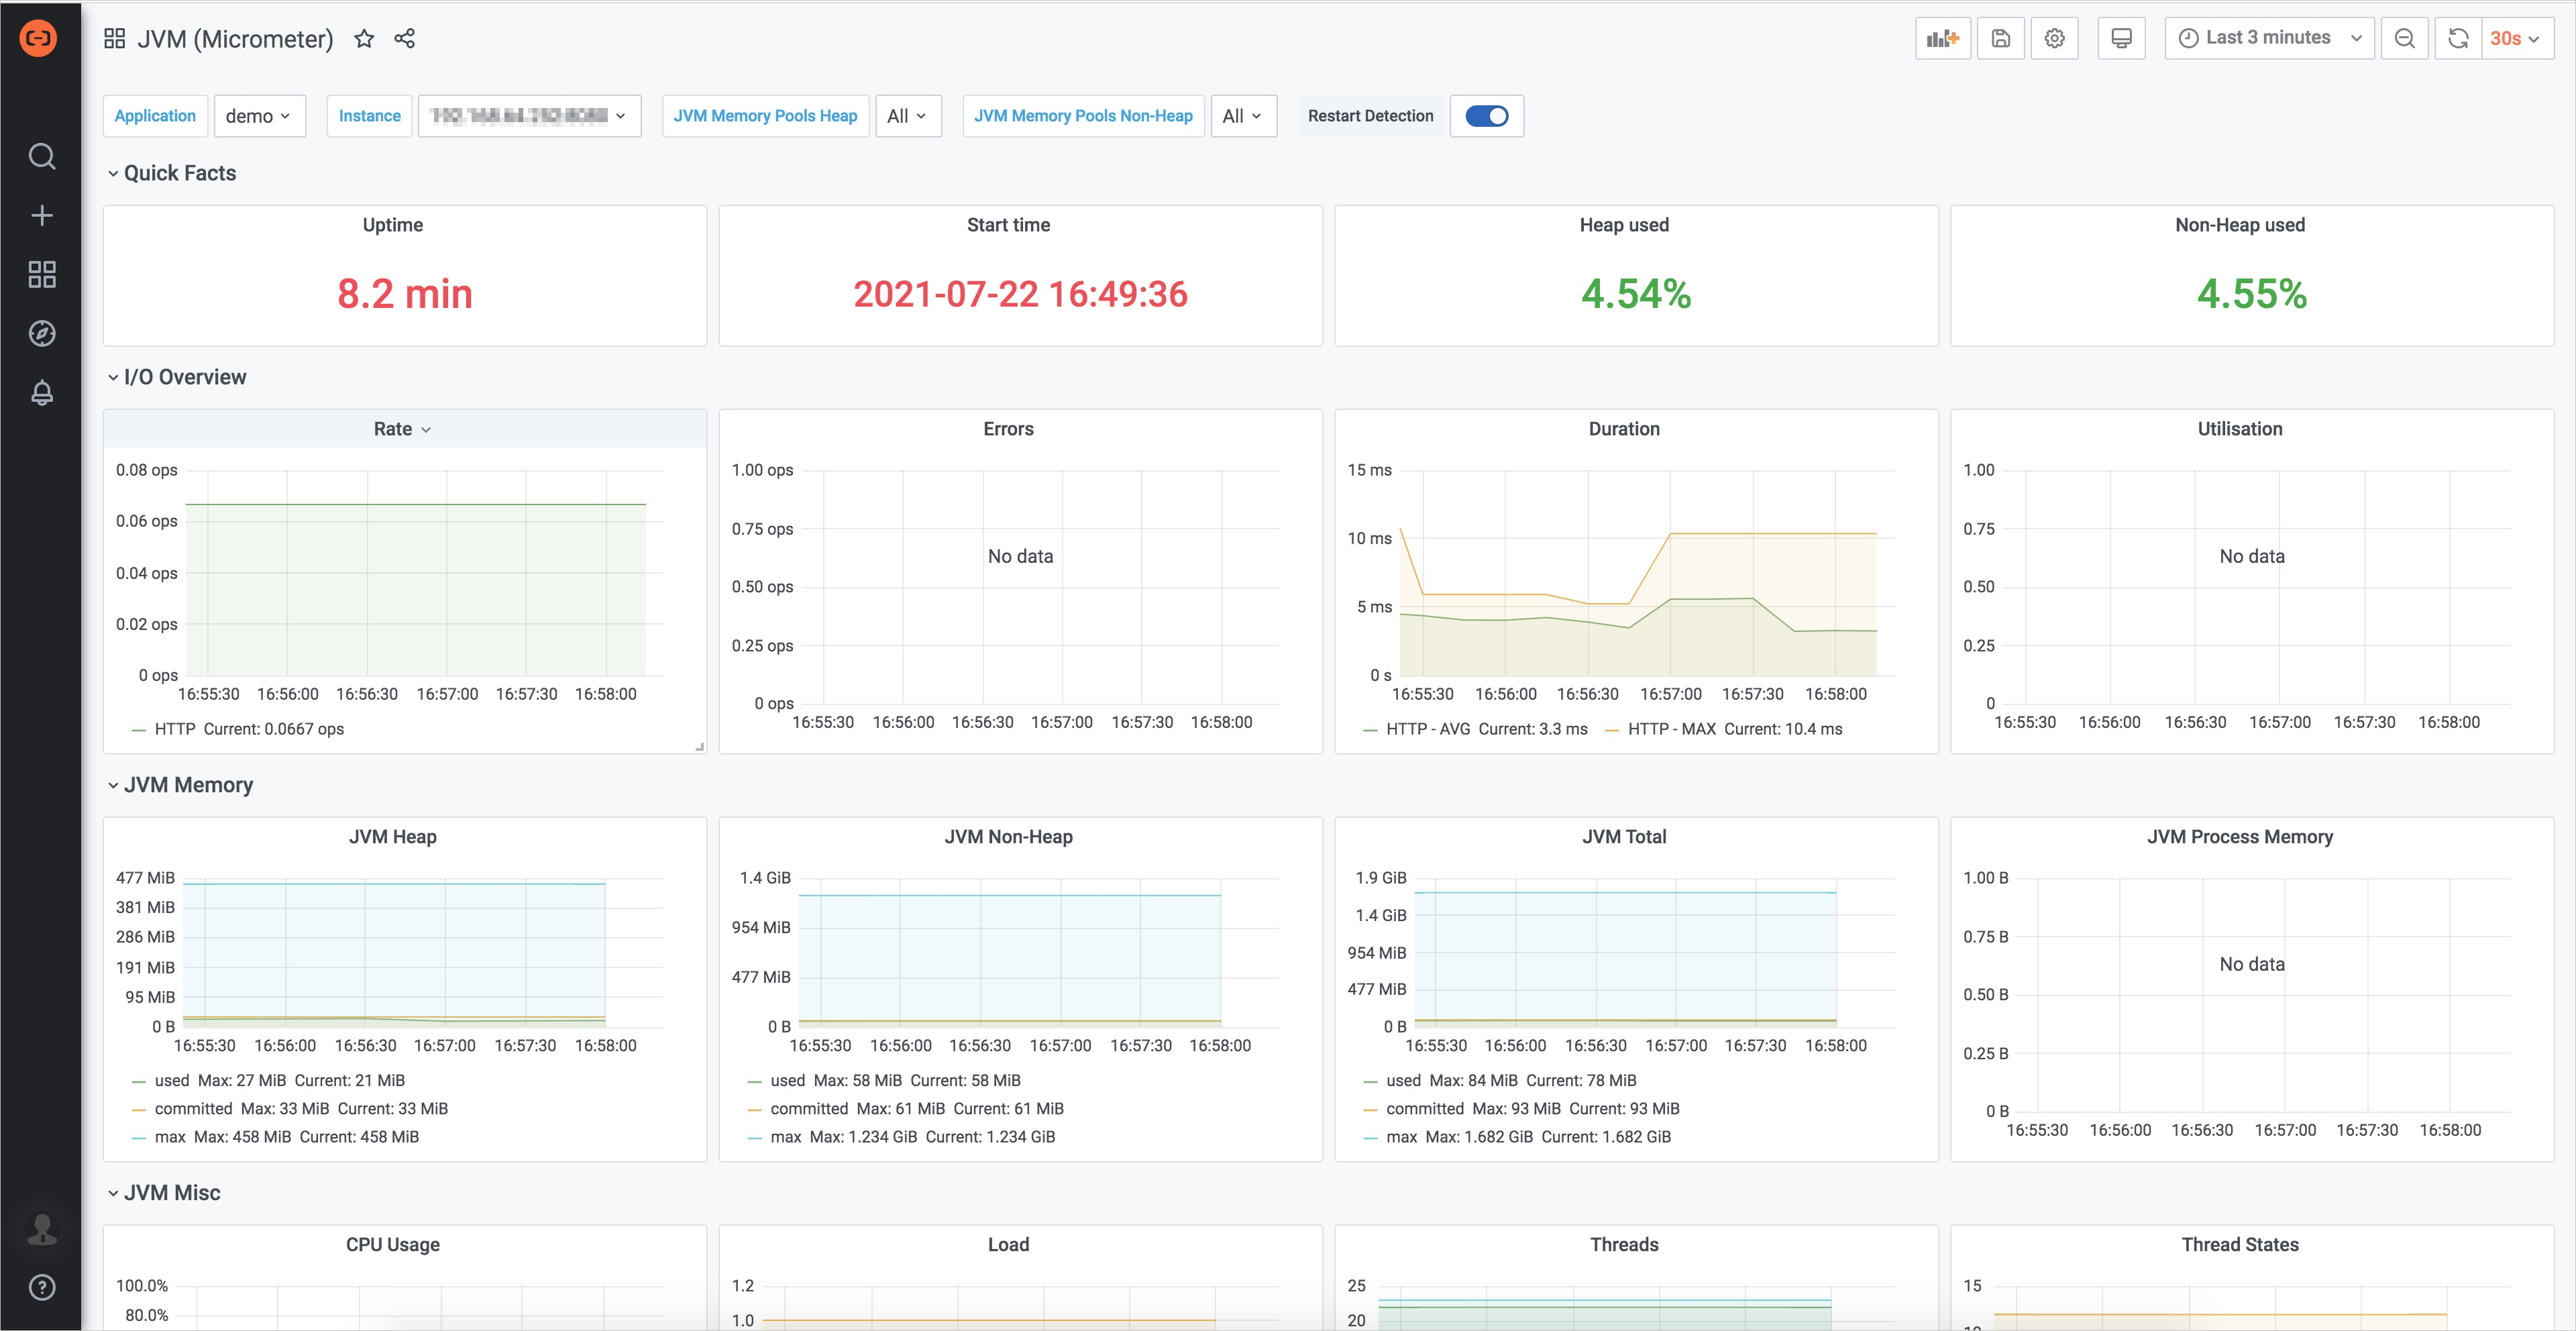
Task: Click the Non-Heap used panel title
Action: [x=2240, y=225]
